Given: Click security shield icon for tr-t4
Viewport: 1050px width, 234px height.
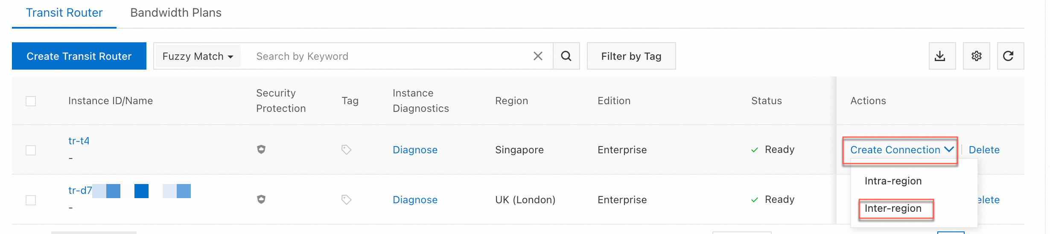Looking at the screenshot, I should coord(261,149).
